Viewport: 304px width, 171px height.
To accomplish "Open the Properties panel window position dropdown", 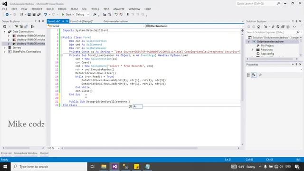I will [293, 65].
